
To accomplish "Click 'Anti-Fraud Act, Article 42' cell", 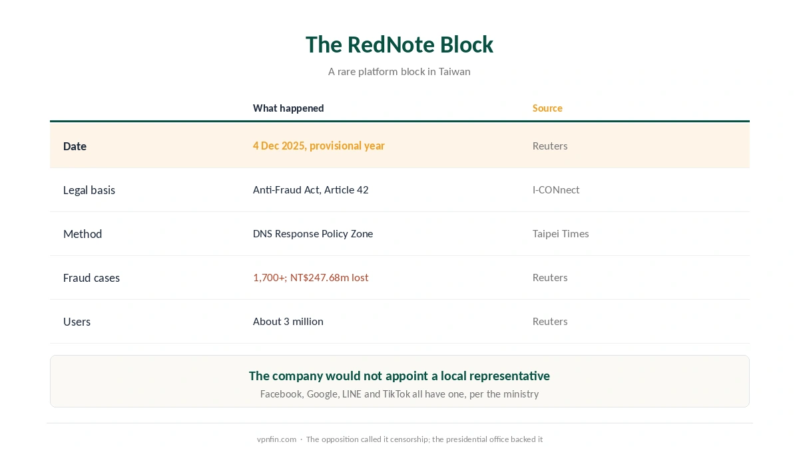I will 311,189.
